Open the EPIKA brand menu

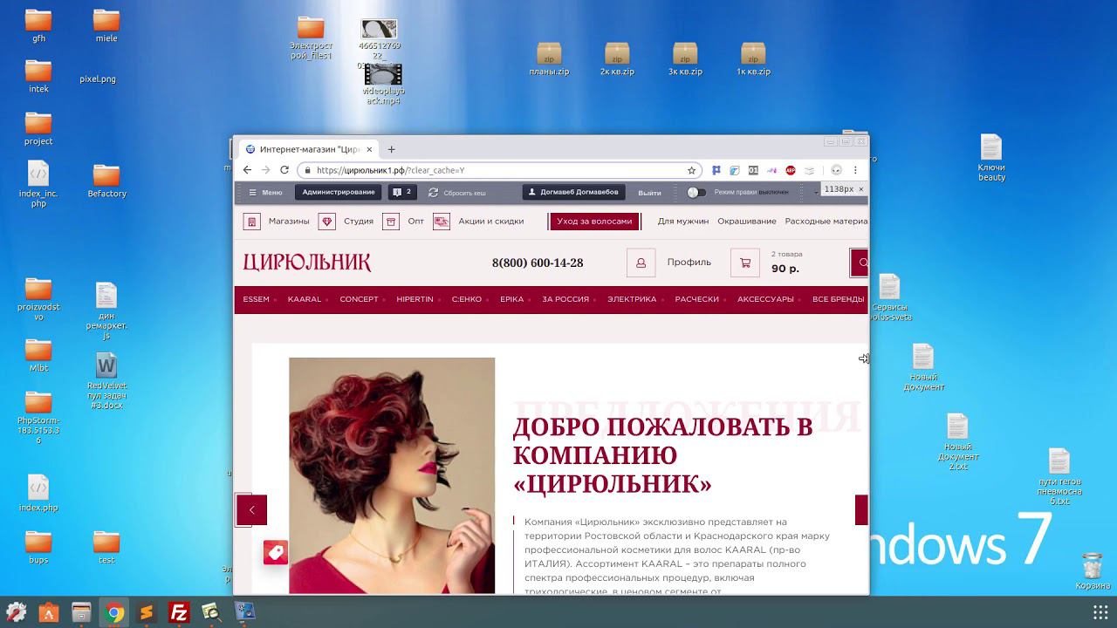512,299
